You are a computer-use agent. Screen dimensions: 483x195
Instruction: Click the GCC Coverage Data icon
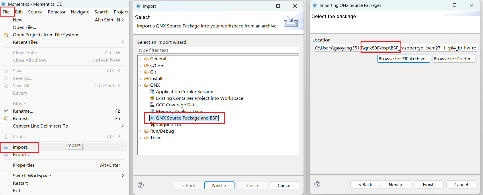[152, 105]
